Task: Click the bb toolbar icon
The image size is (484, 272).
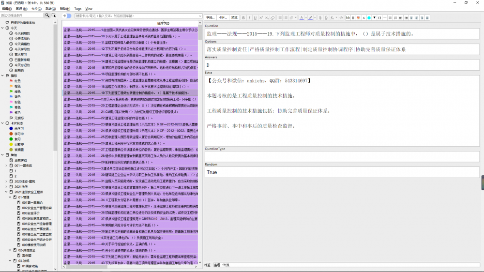Action: 348,18
